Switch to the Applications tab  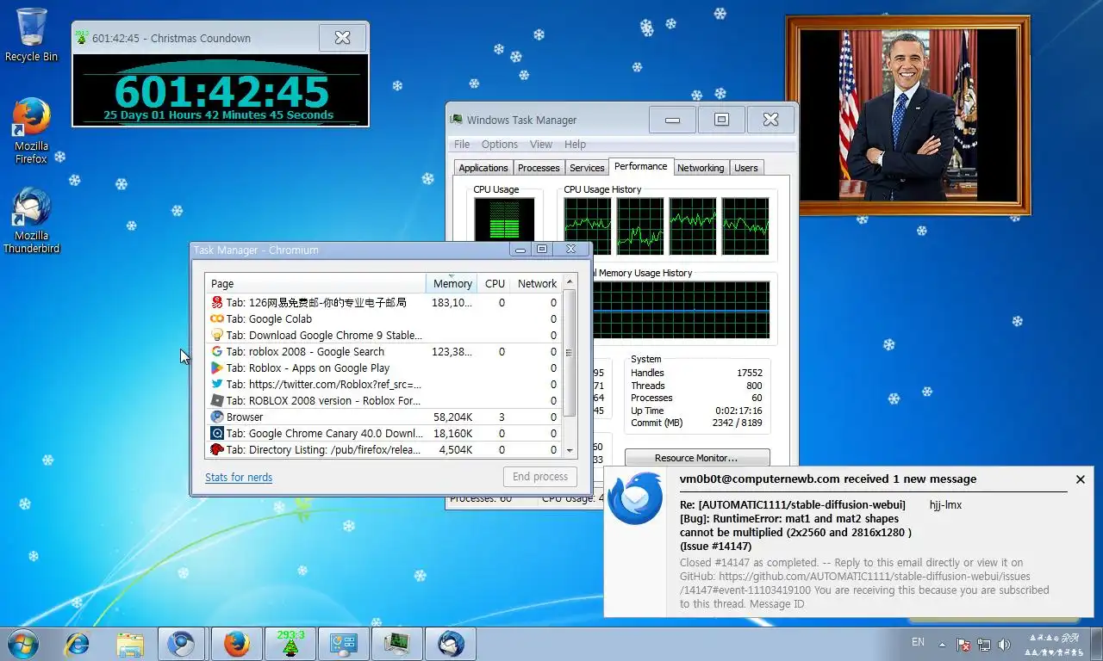pyautogui.click(x=483, y=168)
